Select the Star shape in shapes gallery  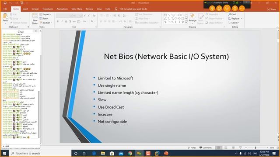tap(183, 22)
